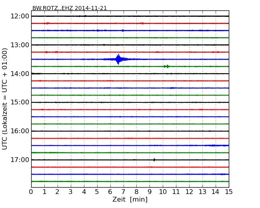
Task: Click x-axis tick label 4
Action: 84,192
